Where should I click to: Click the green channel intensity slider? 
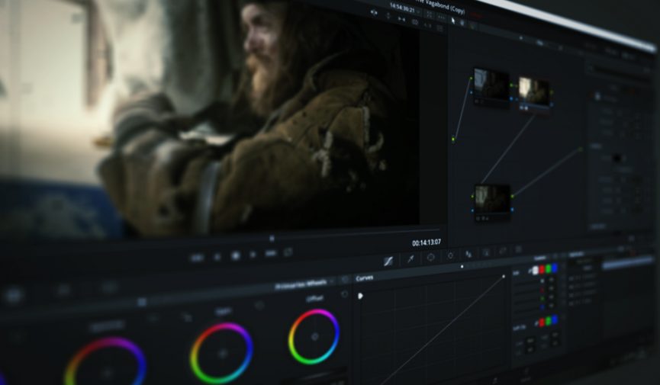tap(526, 301)
